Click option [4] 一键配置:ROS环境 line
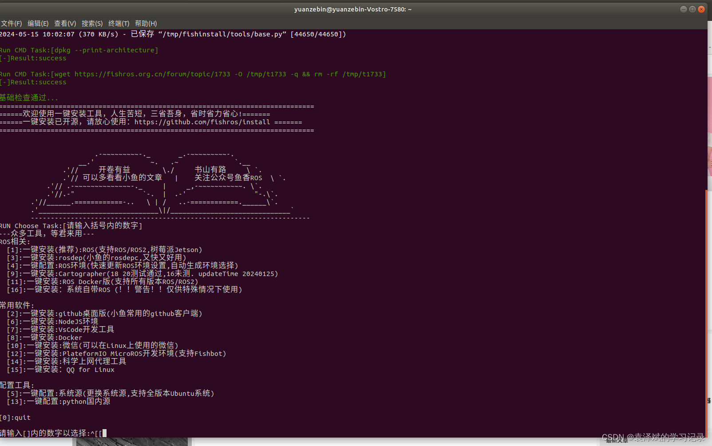712x446 pixels. tap(123, 266)
